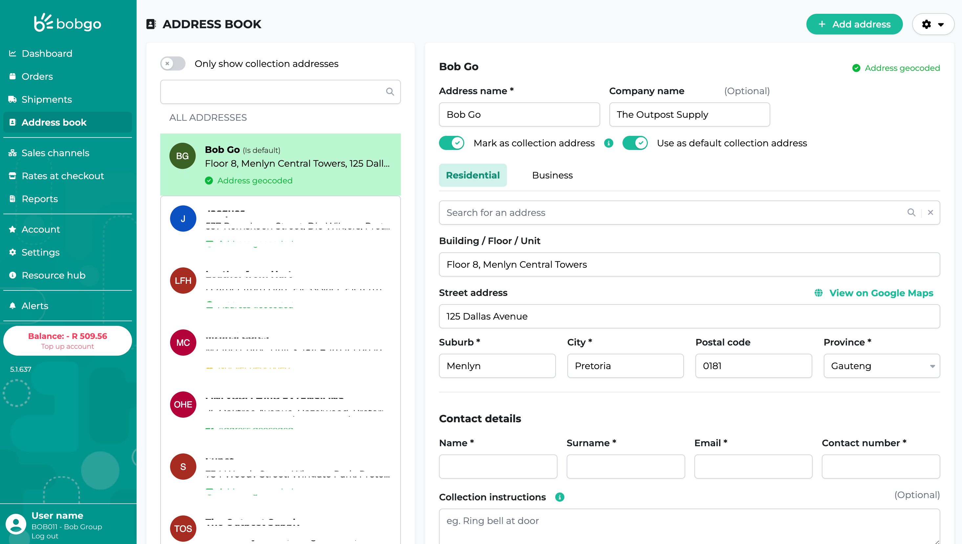This screenshot has height=544, width=962.
Task: Click the Reports sidebar icon
Action: point(13,199)
